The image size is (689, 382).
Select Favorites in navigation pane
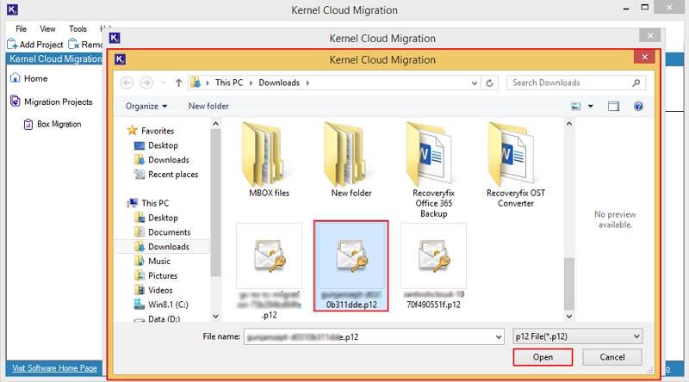150,131
